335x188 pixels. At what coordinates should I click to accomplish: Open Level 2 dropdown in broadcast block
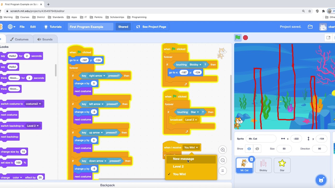tap(191, 120)
